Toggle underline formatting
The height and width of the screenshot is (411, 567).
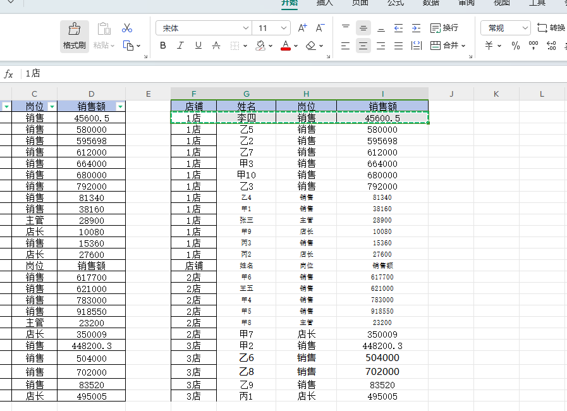coord(198,46)
